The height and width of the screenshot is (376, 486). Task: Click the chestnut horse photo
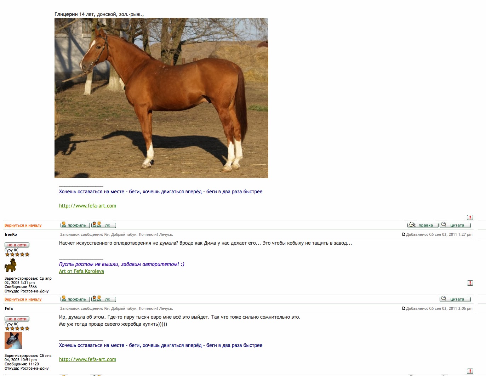tap(161, 98)
